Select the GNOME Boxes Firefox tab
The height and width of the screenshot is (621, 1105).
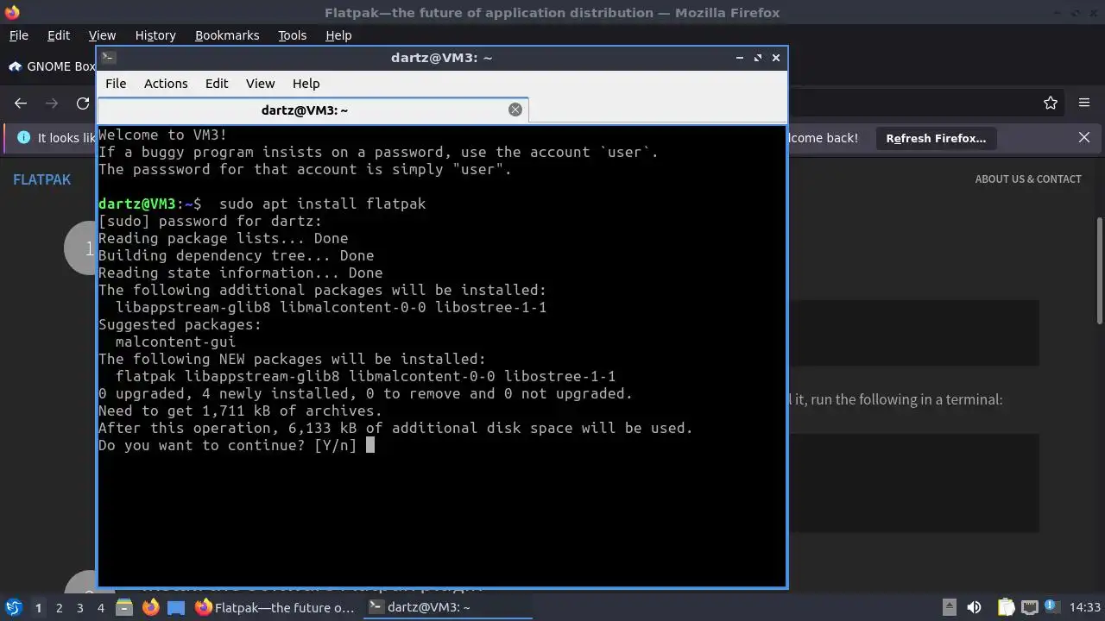point(50,66)
